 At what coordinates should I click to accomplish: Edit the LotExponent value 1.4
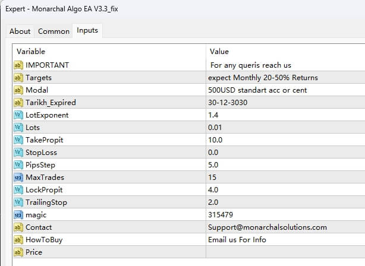click(x=213, y=115)
